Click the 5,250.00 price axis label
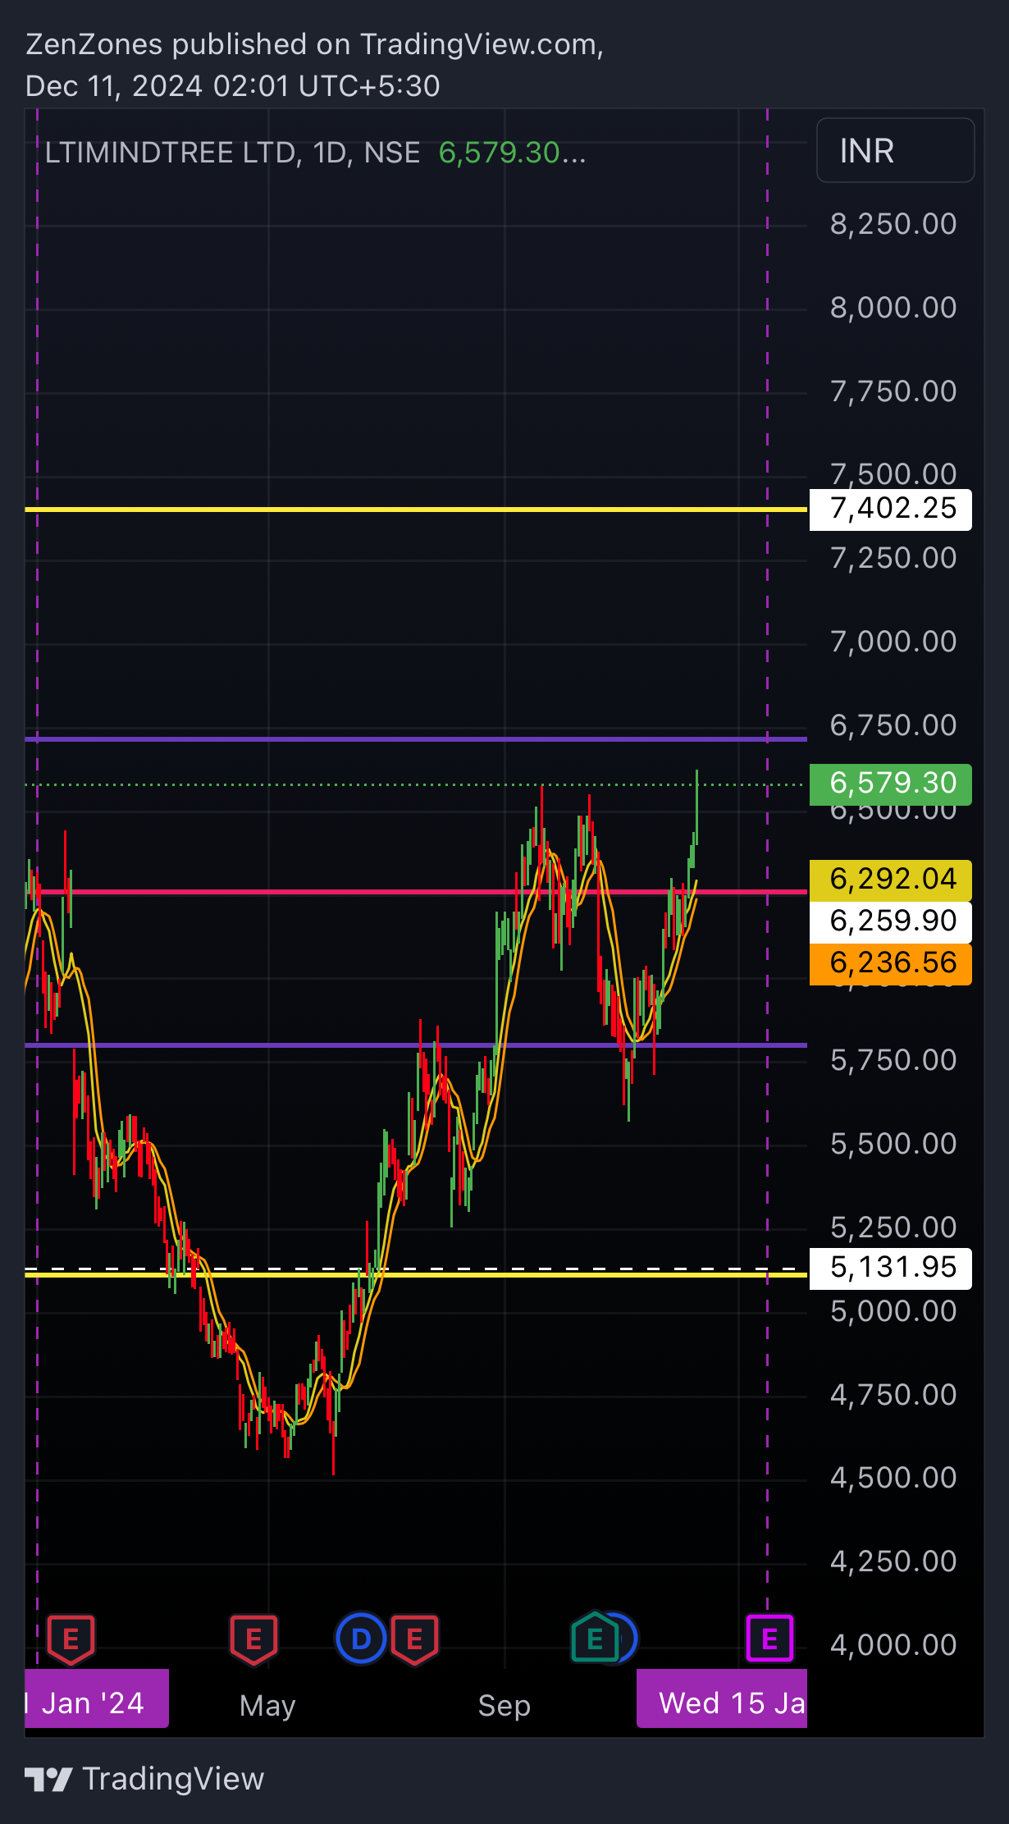 [x=893, y=1227]
